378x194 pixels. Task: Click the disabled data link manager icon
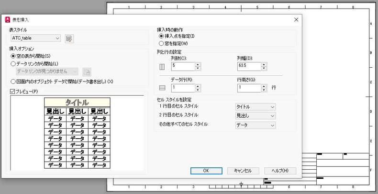87,71
